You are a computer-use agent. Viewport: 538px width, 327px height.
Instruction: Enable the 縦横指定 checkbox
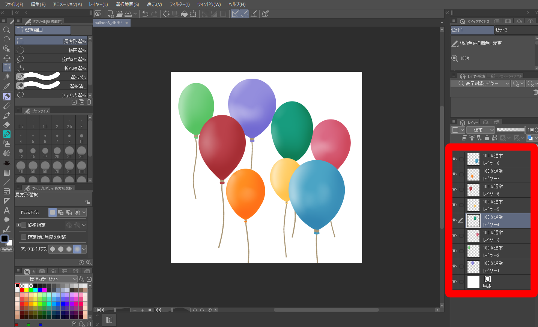(x=24, y=225)
